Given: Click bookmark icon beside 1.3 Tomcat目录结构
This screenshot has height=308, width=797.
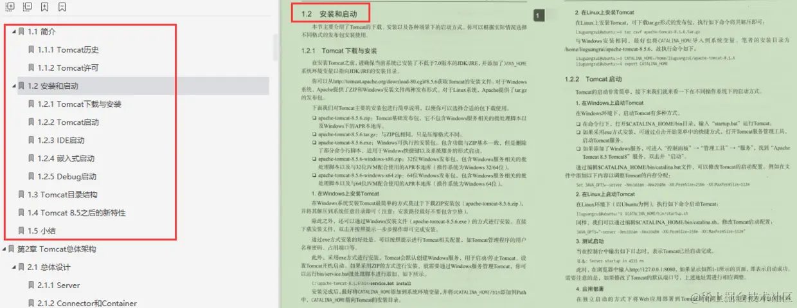Looking at the screenshot, I should (x=21, y=194).
